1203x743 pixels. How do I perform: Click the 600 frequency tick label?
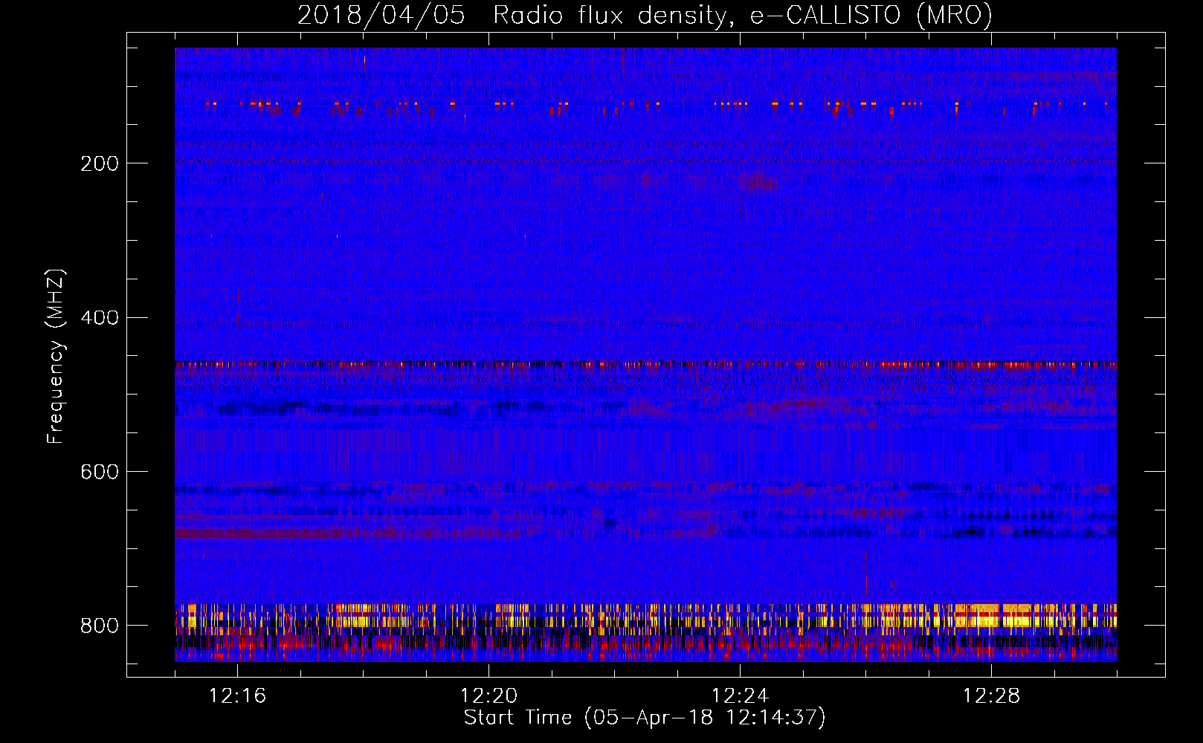tap(100, 473)
